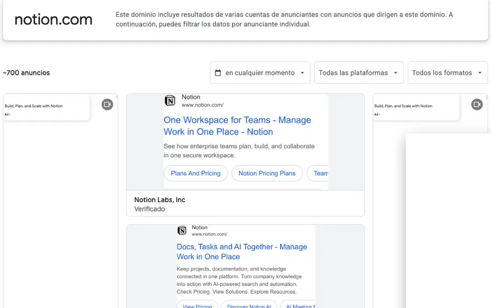Click the 'notion.com' domain heading
The height and width of the screenshot is (308, 491).
tap(54, 20)
